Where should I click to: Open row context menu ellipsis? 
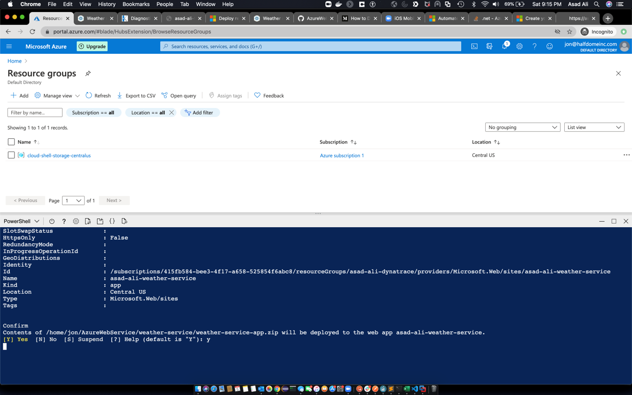coord(626,155)
